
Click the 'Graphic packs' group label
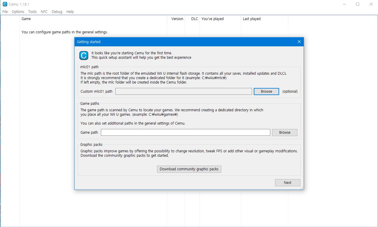(x=91, y=145)
